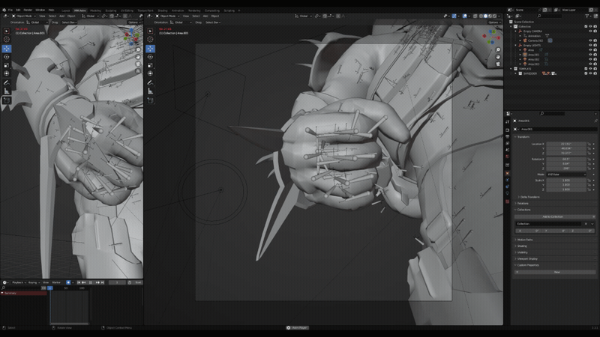
Task: Toggle camera view gizmo in right viewport
Action: 498,64
